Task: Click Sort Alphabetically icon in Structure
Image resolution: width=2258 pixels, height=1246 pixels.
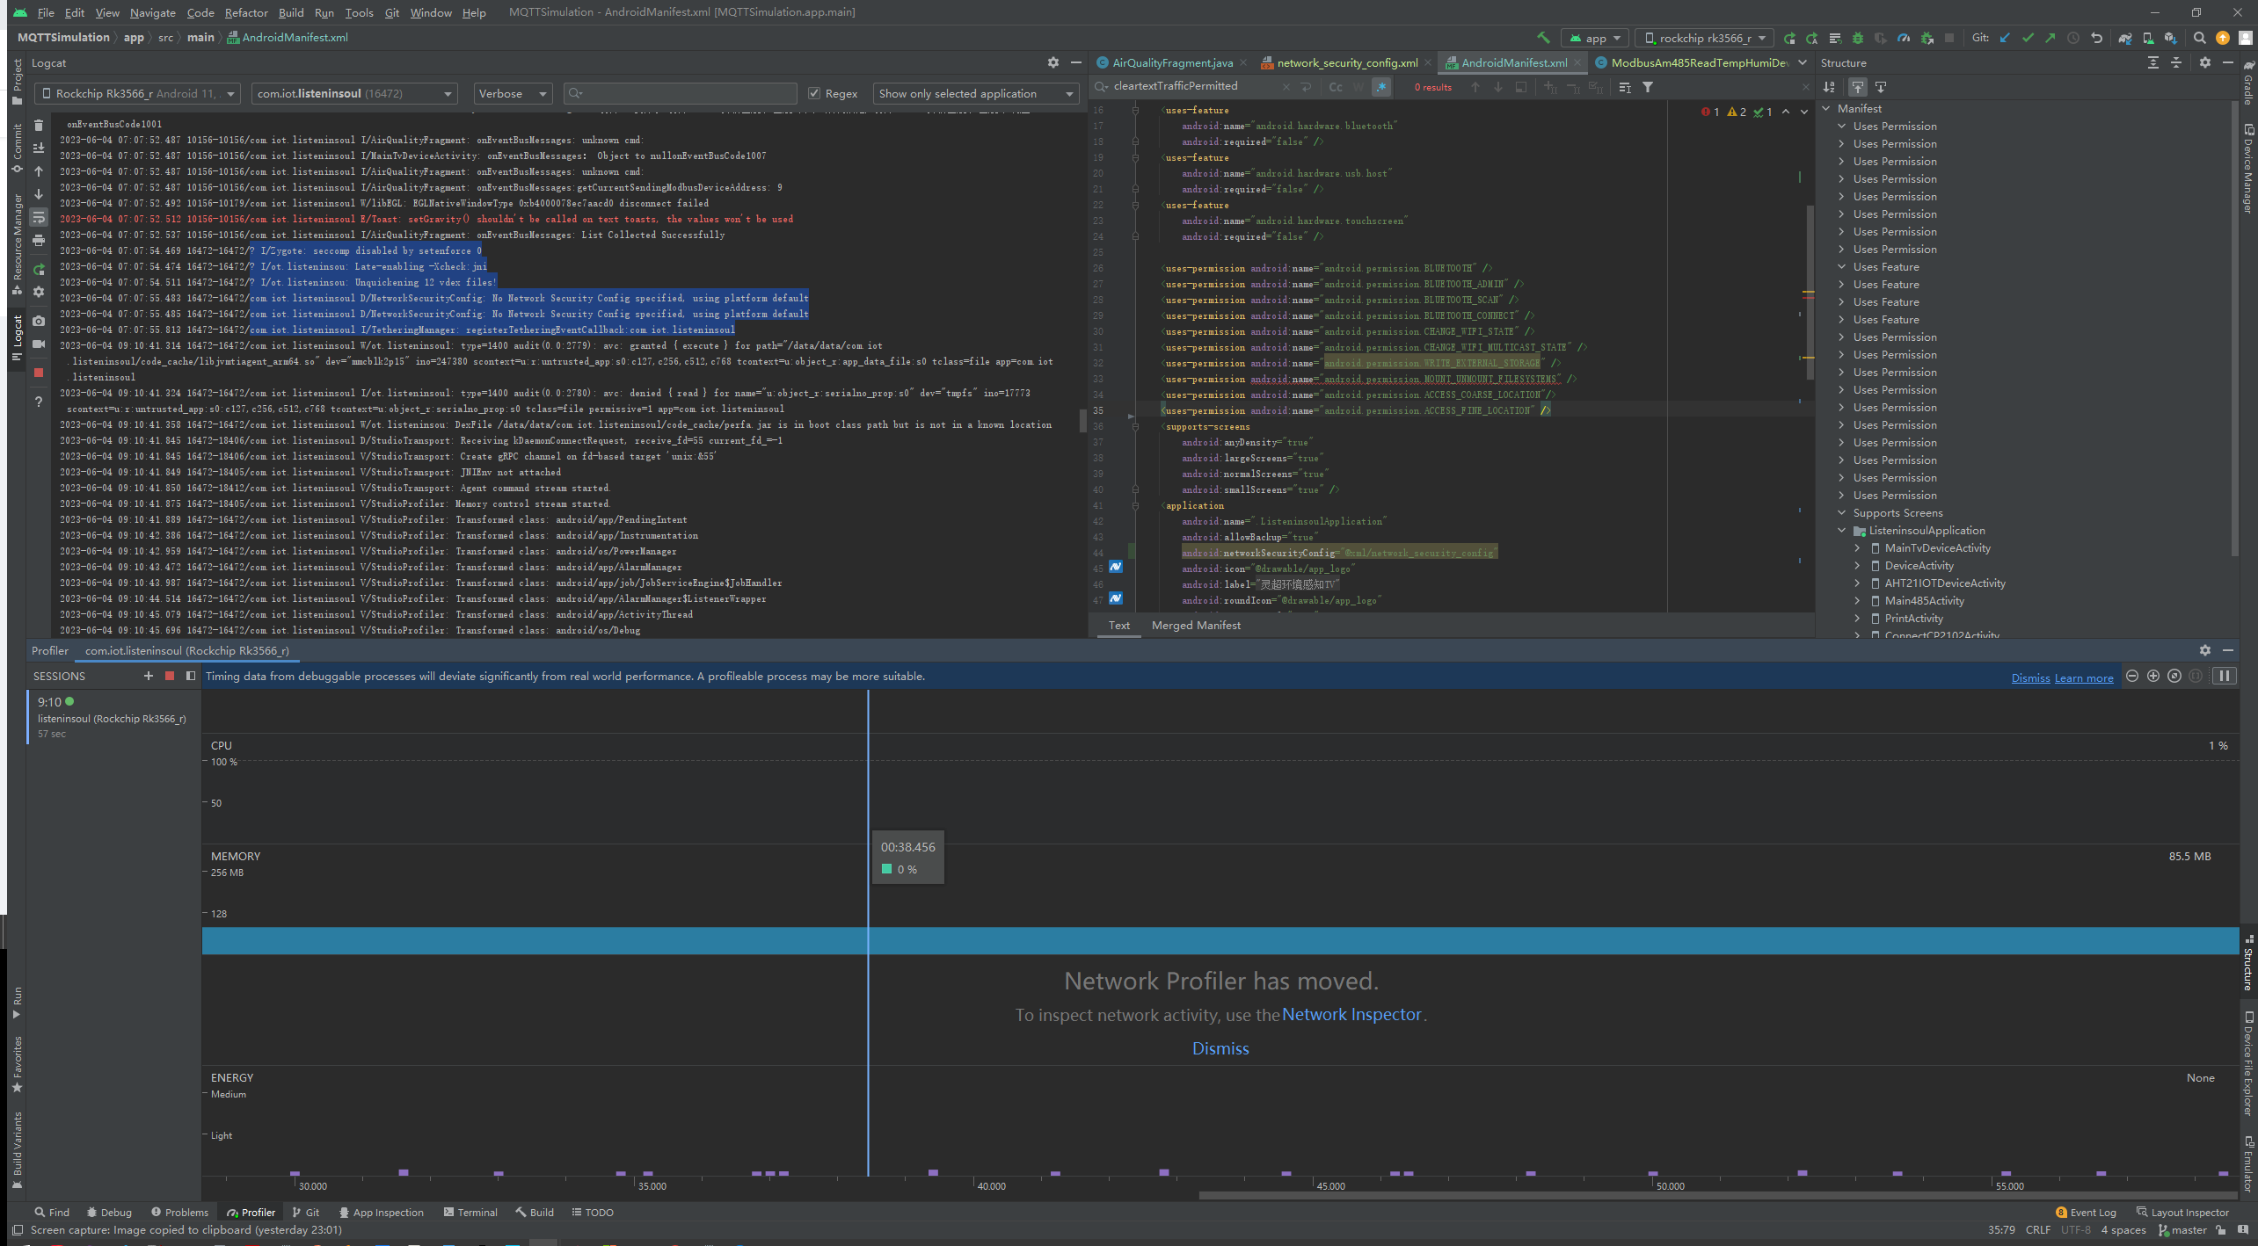Action: pos(1829,87)
